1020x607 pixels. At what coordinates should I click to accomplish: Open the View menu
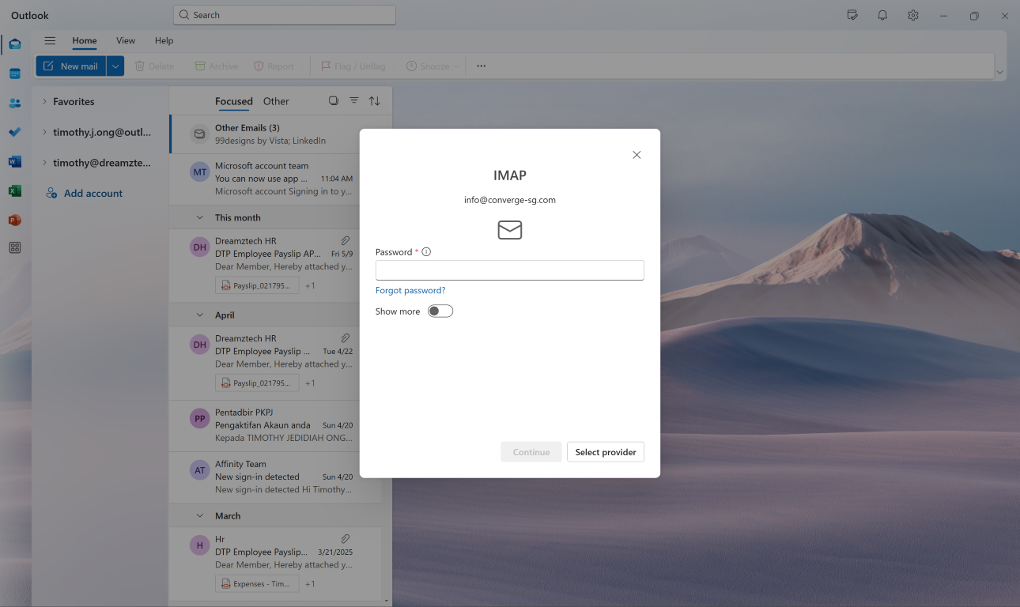click(125, 40)
